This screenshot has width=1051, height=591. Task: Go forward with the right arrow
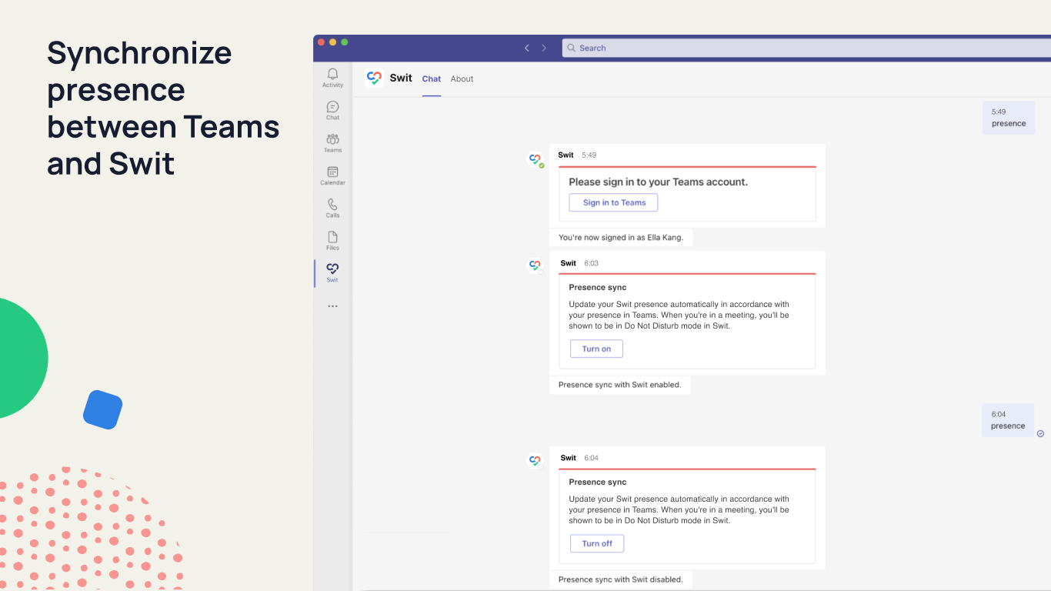point(544,48)
